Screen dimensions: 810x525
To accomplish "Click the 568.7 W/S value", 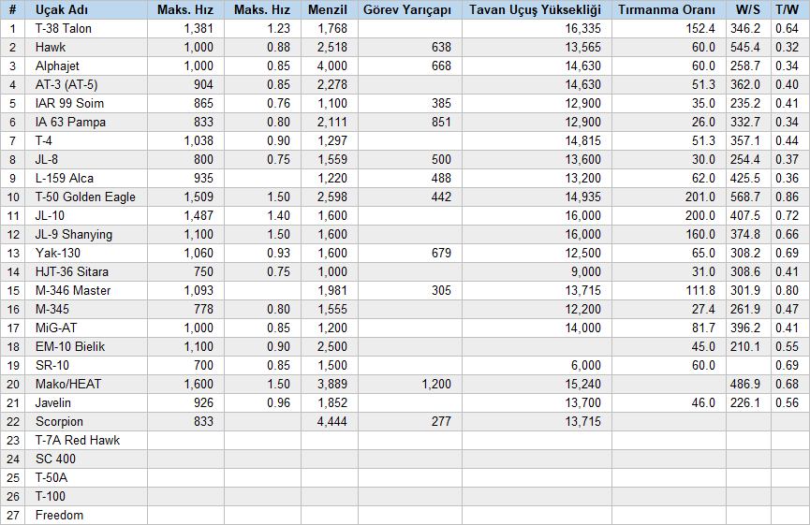I will 744,197.
